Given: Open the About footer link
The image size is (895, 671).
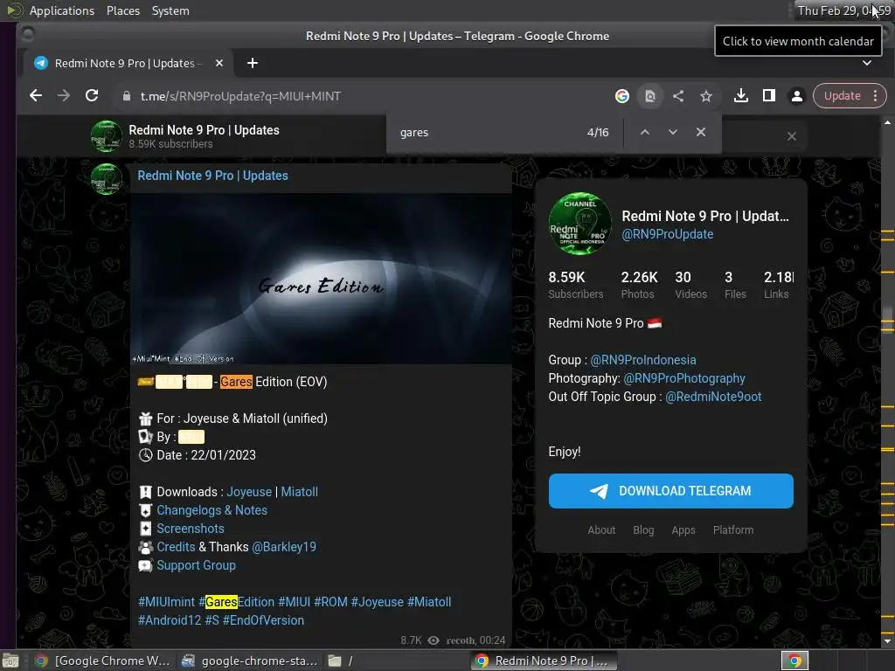Looking at the screenshot, I should (601, 530).
